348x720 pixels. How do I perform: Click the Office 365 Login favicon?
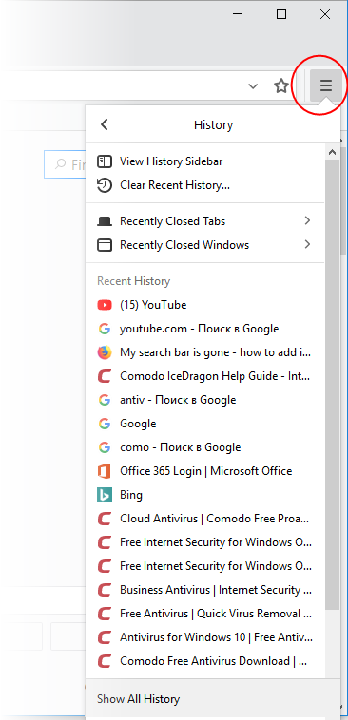(x=105, y=471)
